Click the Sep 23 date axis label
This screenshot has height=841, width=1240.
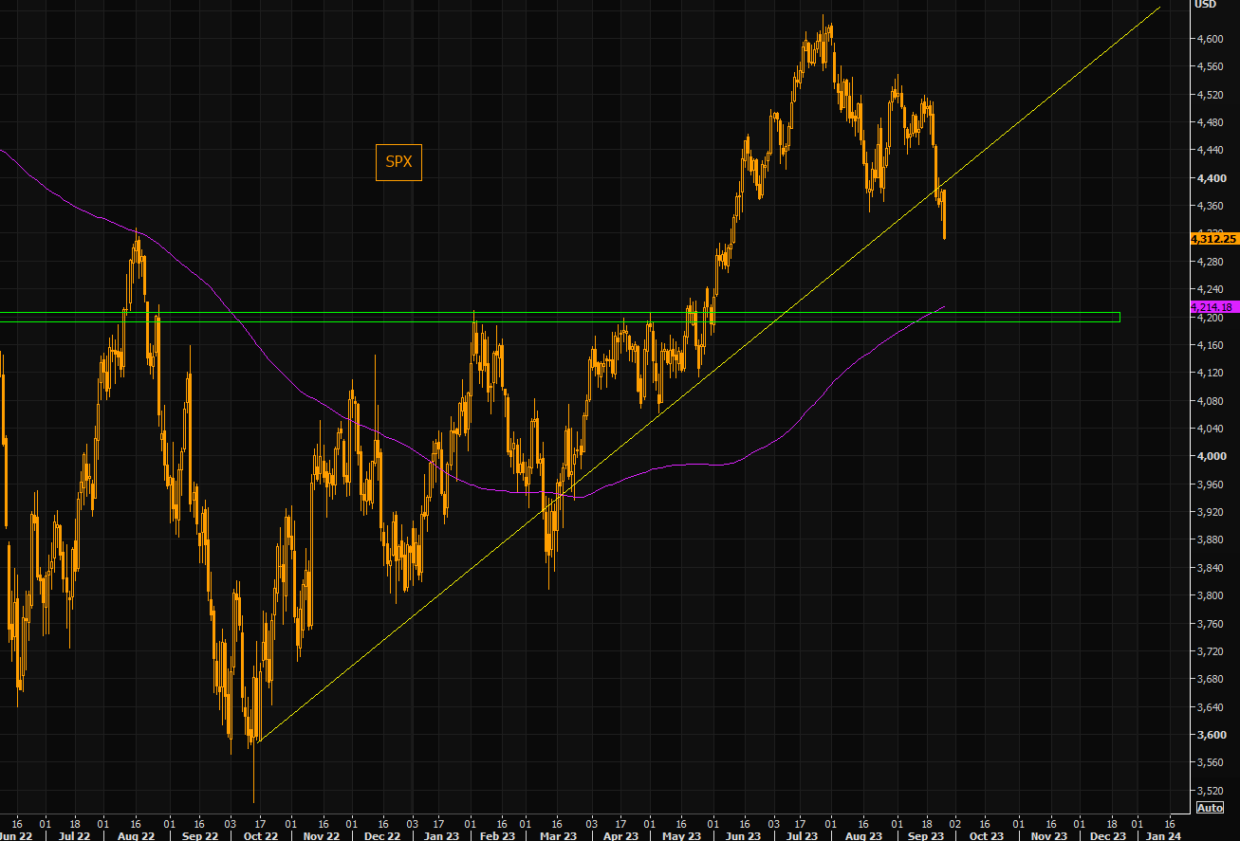(x=926, y=836)
